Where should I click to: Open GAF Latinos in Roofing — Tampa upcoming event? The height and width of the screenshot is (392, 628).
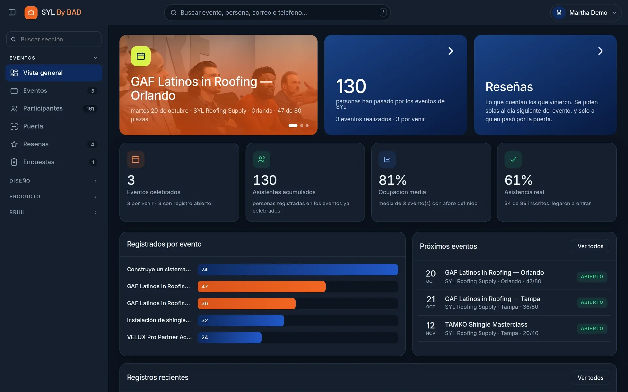click(515, 303)
